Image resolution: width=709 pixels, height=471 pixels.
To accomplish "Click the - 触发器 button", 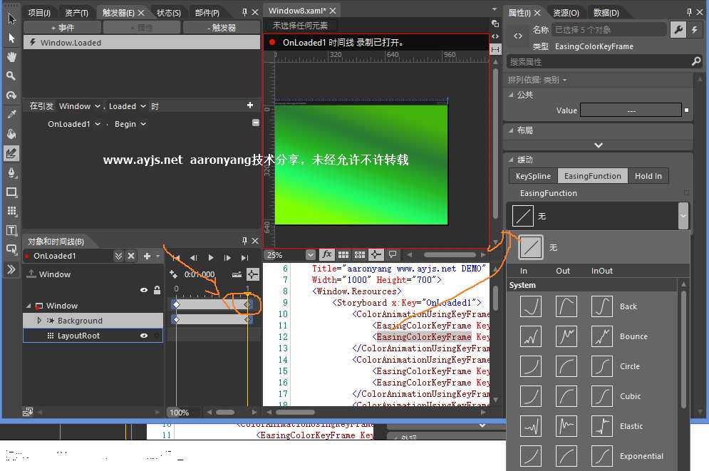I will pyautogui.click(x=222, y=28).
